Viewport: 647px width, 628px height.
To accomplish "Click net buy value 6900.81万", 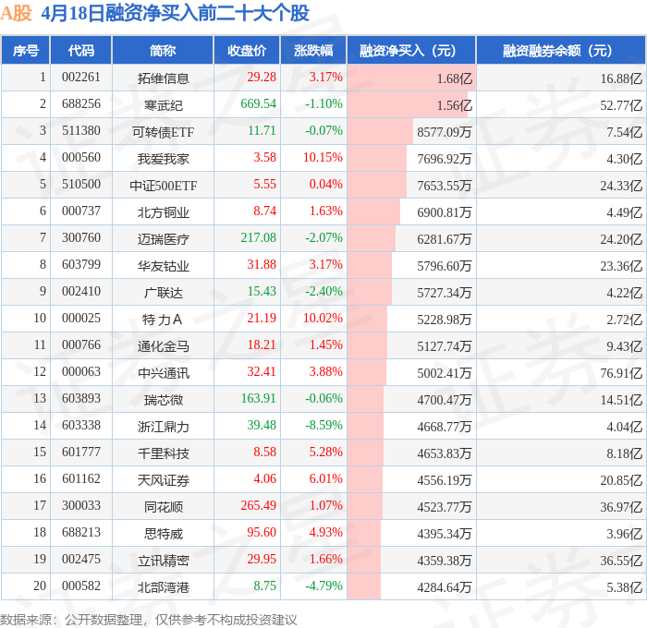I will tap(445, 212).
